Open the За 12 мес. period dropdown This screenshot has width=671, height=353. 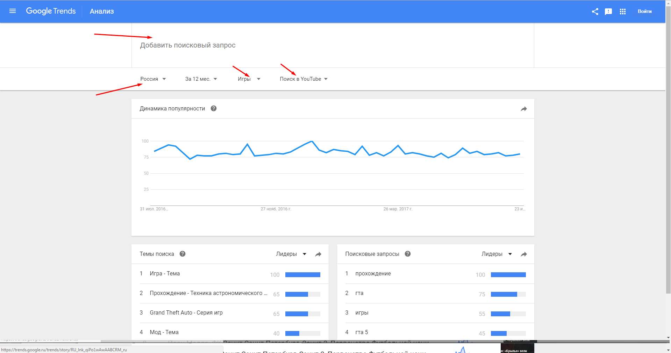(x=201, y=79)
